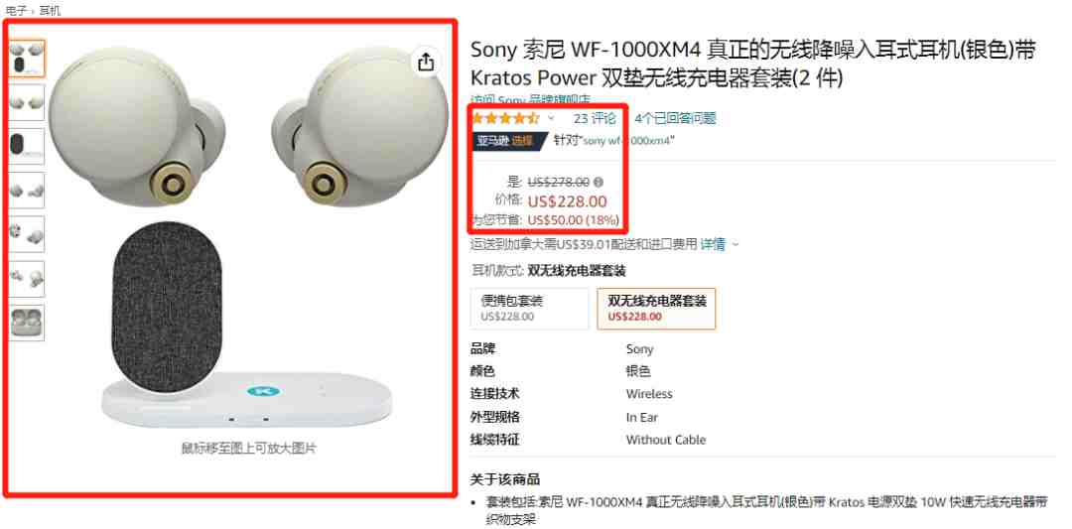Click the share icon on product image

(426, 62)
